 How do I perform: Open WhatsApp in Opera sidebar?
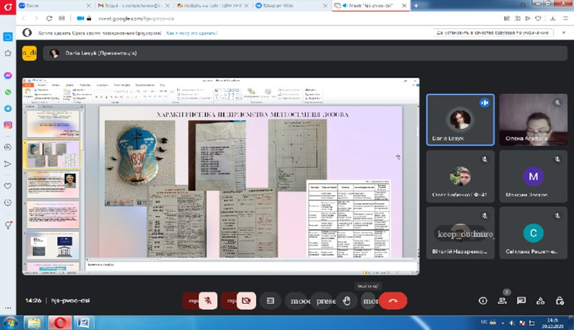[x=8, y=92]
